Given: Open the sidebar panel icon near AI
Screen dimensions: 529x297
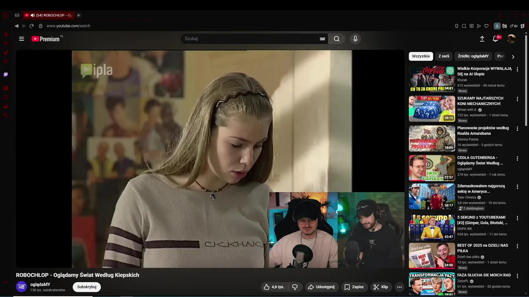Looking at the screenshot, I should coord(523,26).
